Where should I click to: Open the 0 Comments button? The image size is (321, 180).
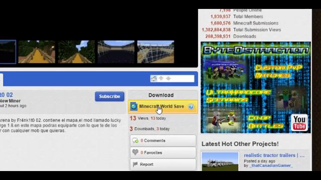(x=163, y=140)
